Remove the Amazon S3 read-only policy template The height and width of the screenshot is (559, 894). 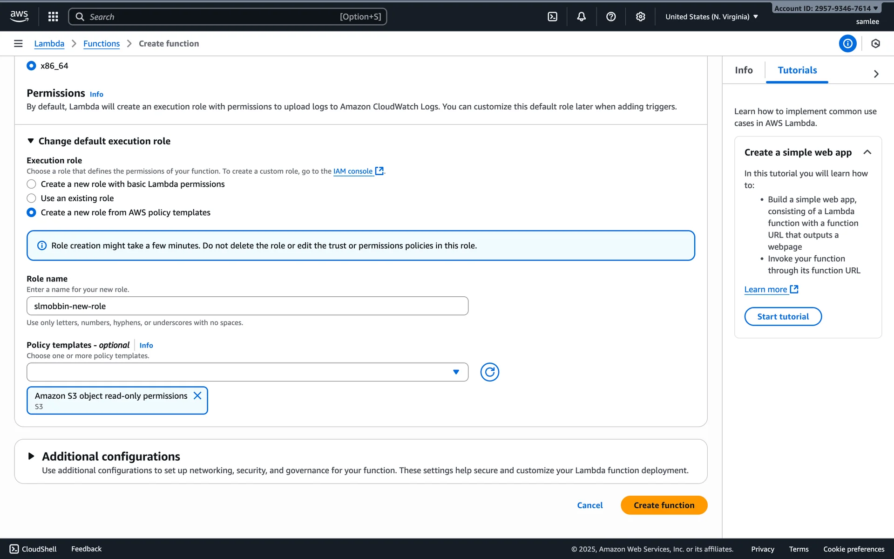click(197, 395)
